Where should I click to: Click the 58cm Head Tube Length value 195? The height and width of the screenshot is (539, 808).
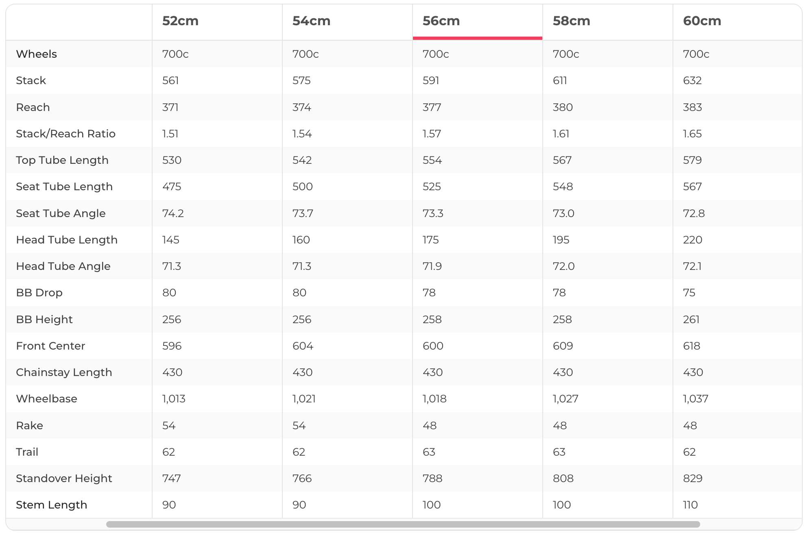[x=561, y=240]
